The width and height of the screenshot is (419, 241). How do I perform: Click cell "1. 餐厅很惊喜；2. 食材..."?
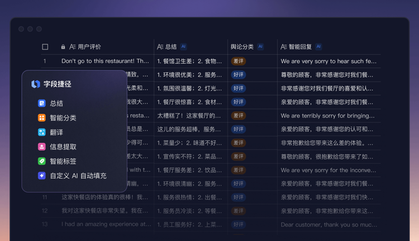pos(189,102)
